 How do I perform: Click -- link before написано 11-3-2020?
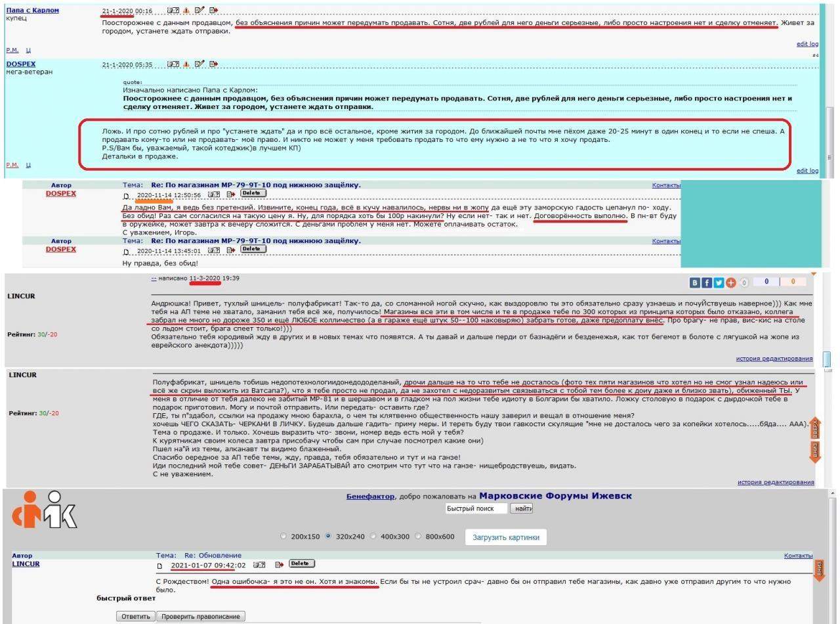coord(154,279)
